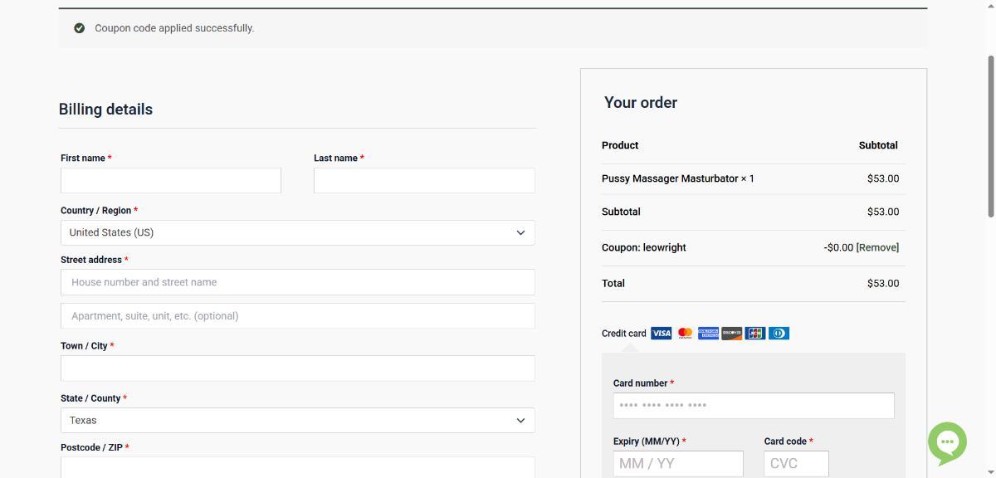Select the Street address input
The height and width of the screenshot is (478, 996).
pyautogui.click(x=297, y=282)
